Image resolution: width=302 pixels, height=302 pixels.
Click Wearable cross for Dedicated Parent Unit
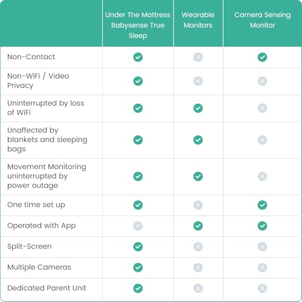(x=198, y=288)
